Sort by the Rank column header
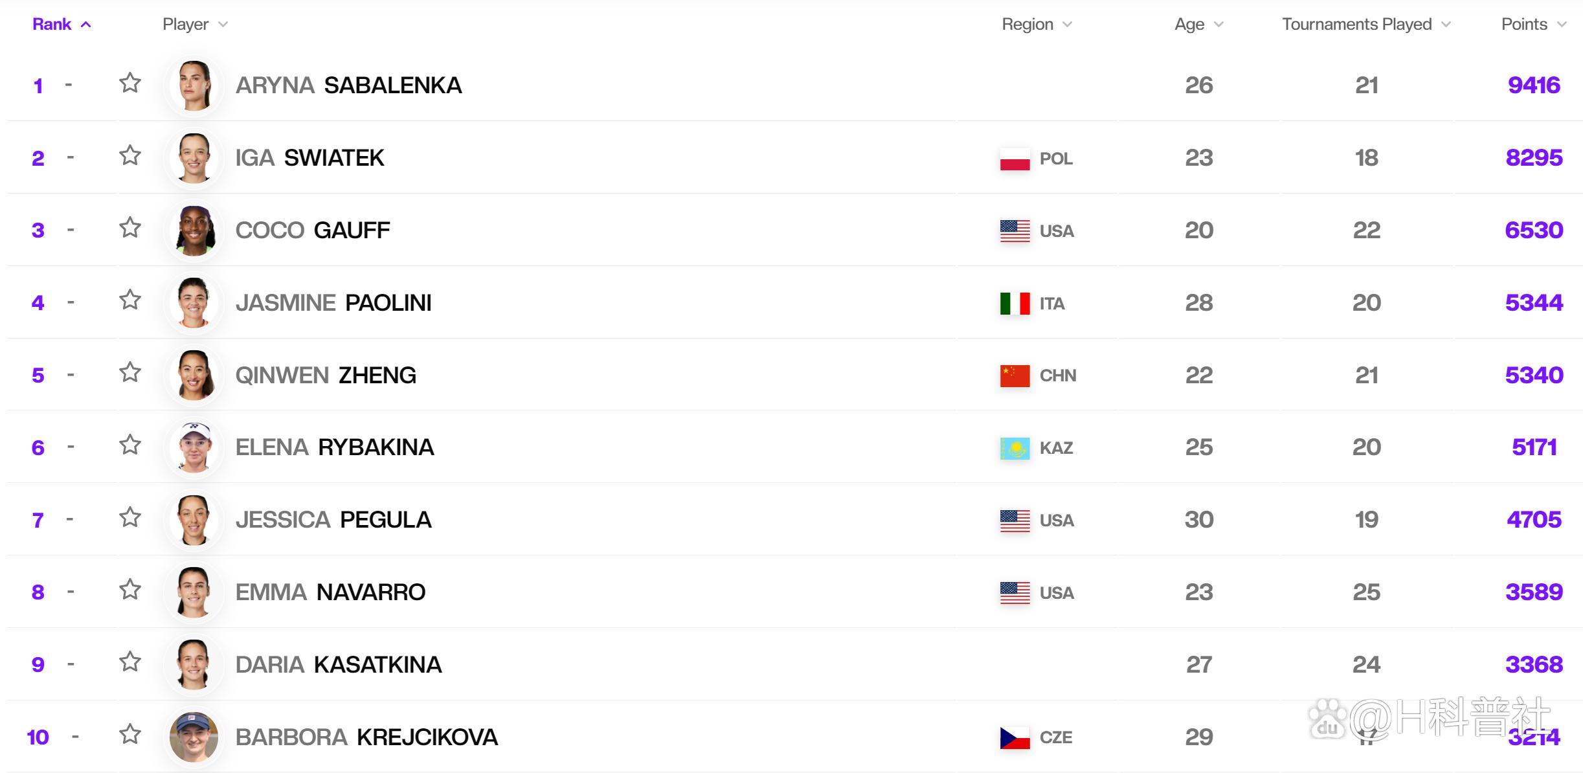Screen dimensions: 1583x773 [52, 25]
